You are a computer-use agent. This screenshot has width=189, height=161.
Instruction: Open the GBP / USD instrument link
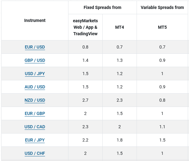point(35,61)
